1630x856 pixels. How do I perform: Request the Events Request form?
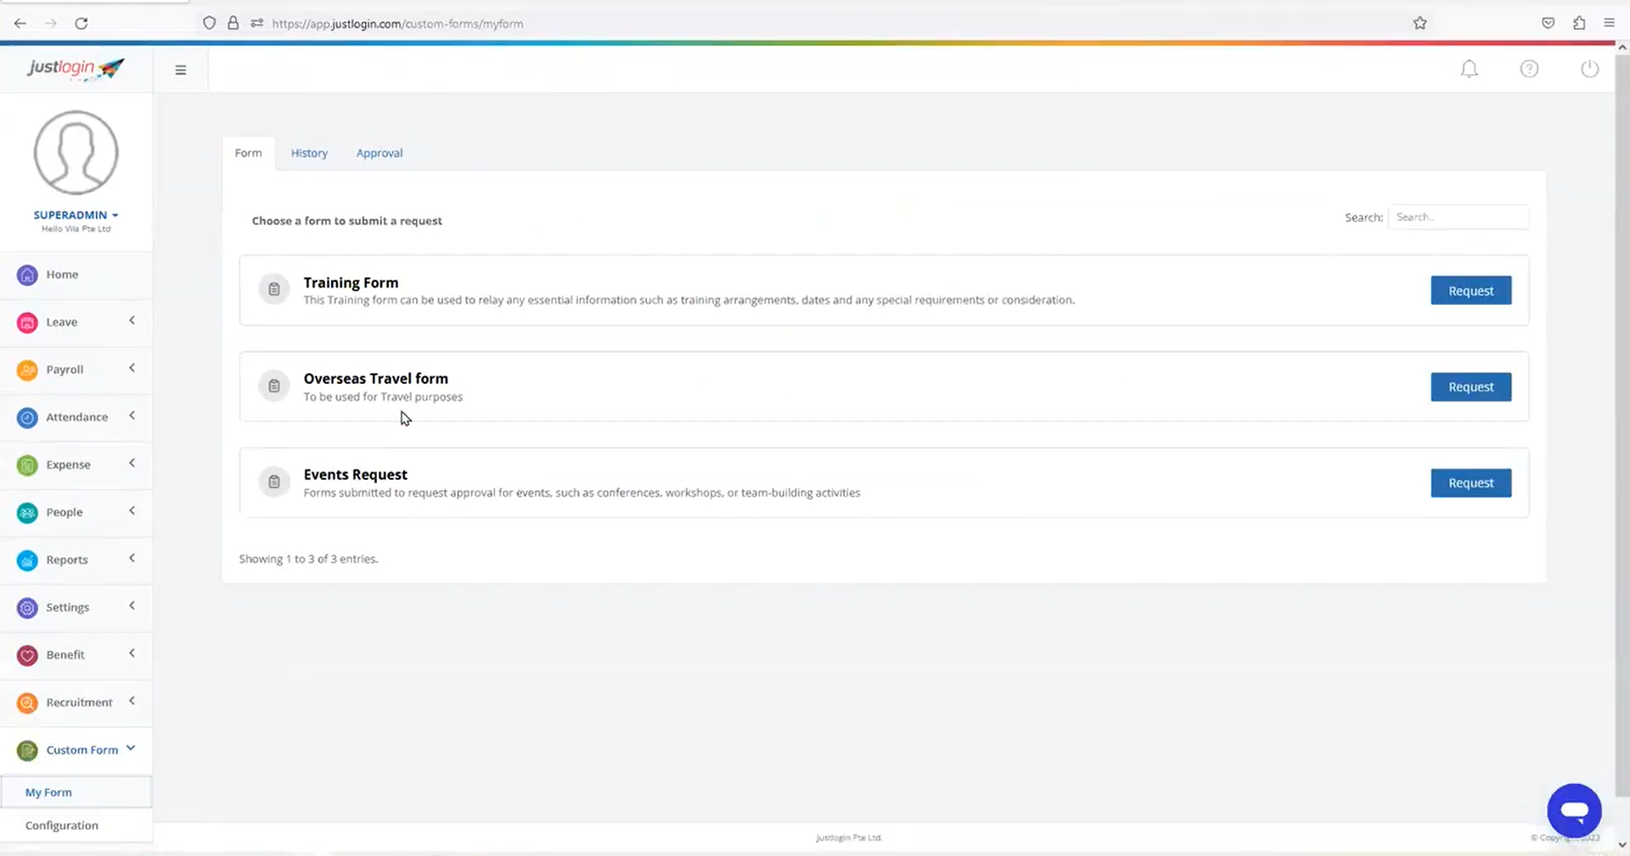click(1470, 482)
